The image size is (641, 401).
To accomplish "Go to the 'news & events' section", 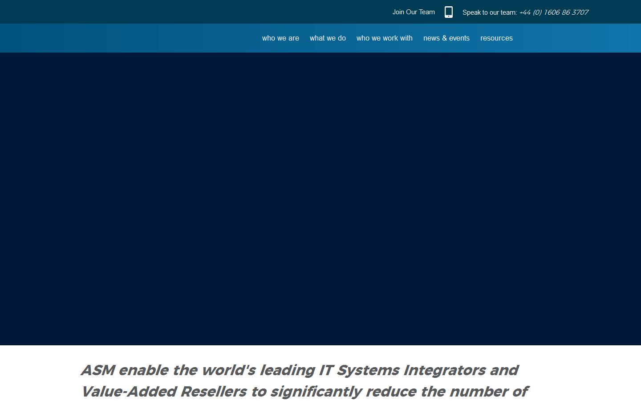I will 446,38.
